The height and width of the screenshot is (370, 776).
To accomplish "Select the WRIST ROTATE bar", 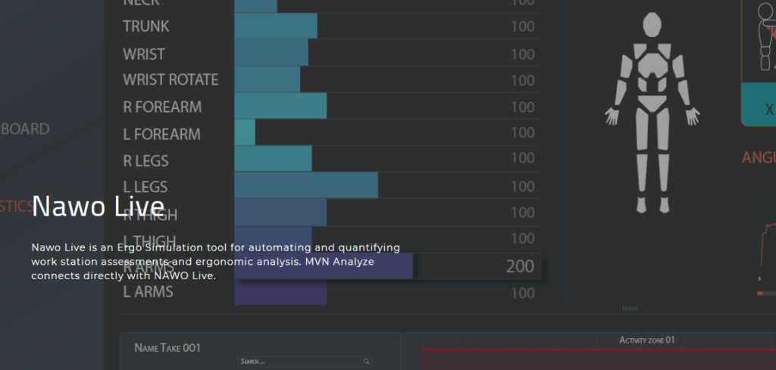I will point(268,79).
